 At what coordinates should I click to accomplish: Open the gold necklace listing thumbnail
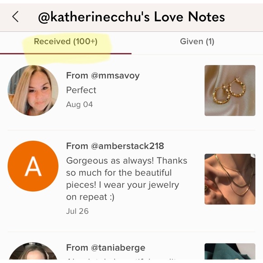click(x=230, y=179)
